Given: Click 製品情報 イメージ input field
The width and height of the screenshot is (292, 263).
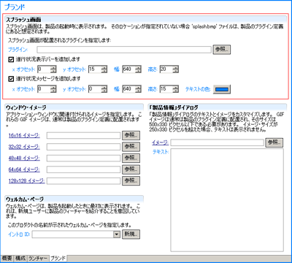Looking at the screenshot, I should [217, 142].
